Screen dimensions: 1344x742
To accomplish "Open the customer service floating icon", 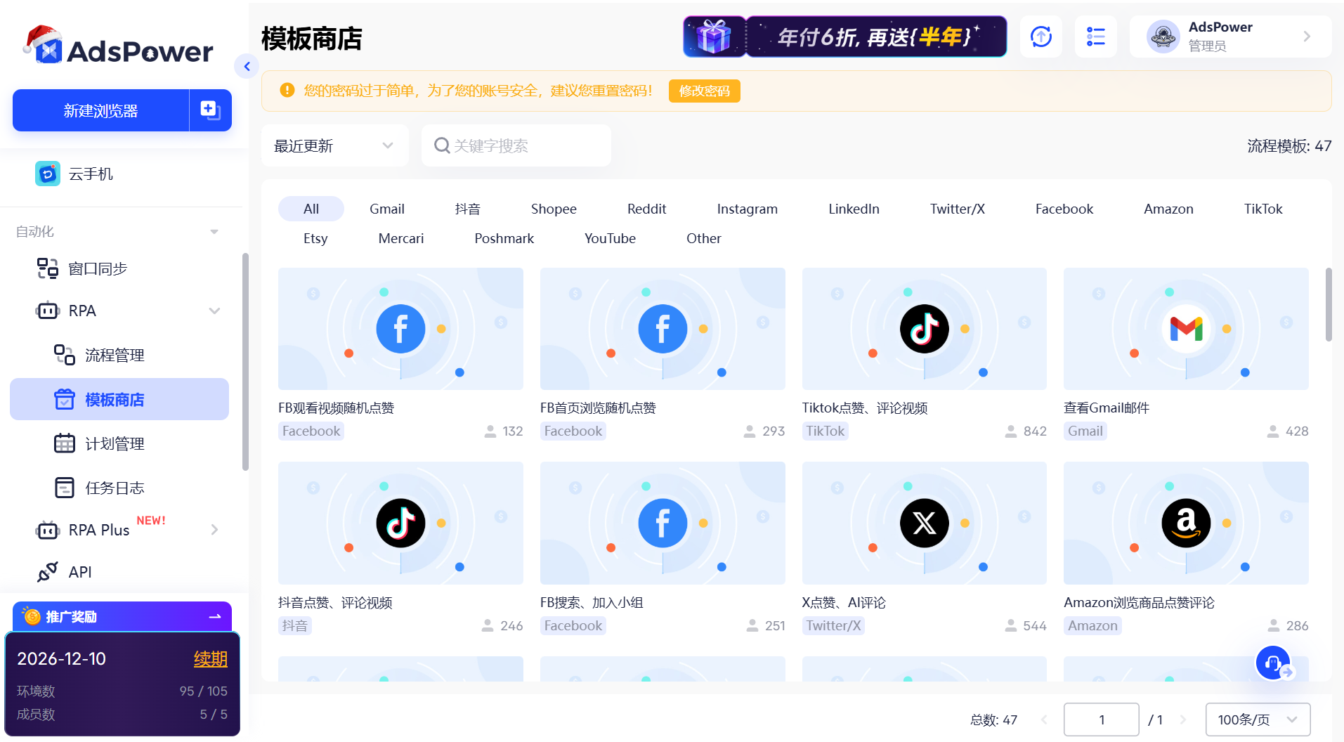I will 1272,663.
